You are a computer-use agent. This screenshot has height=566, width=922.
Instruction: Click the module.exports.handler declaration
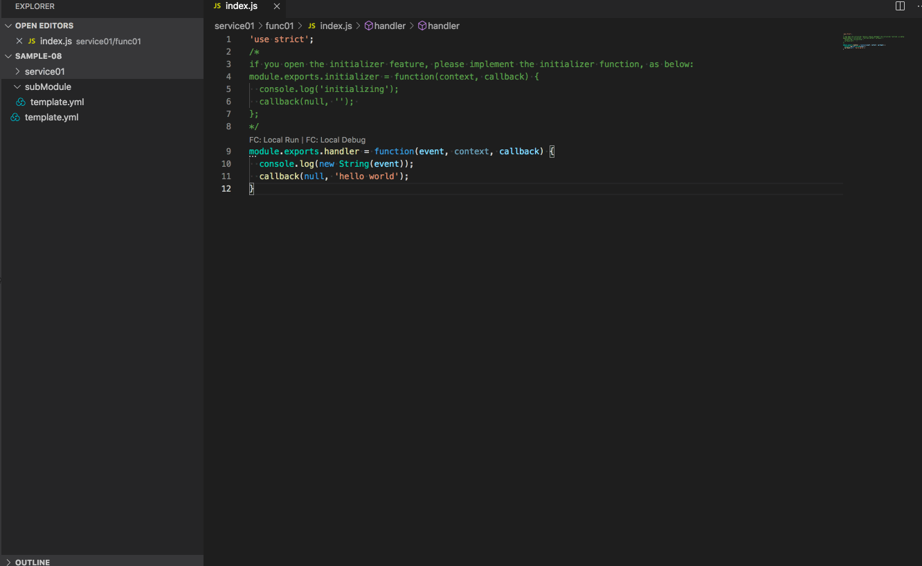coord(402,152)
